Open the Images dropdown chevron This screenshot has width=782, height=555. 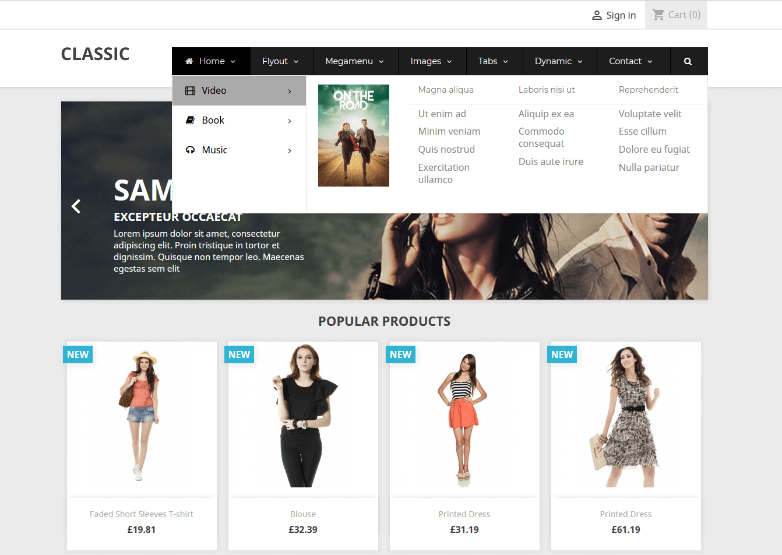[x=449, y=62]
